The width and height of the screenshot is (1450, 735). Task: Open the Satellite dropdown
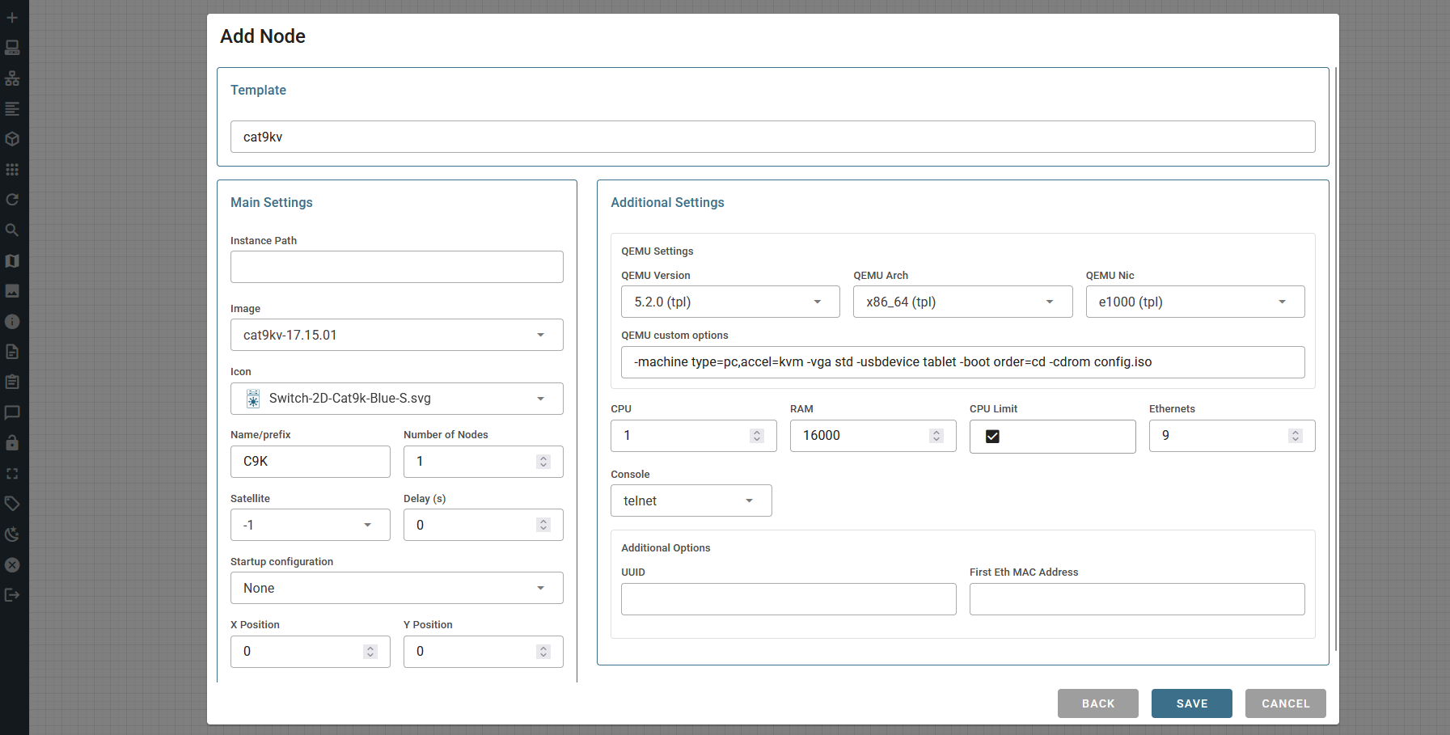click(311, 525)
